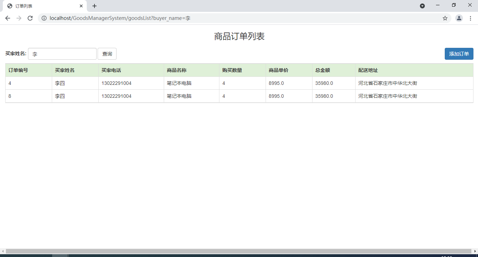Click price 8995.0 in order 4 row

point(276,83)
